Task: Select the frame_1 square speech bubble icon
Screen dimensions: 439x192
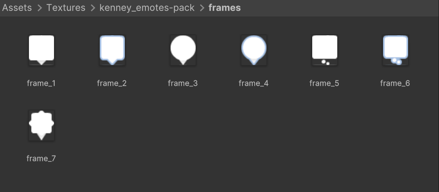Action: (41, 50)
